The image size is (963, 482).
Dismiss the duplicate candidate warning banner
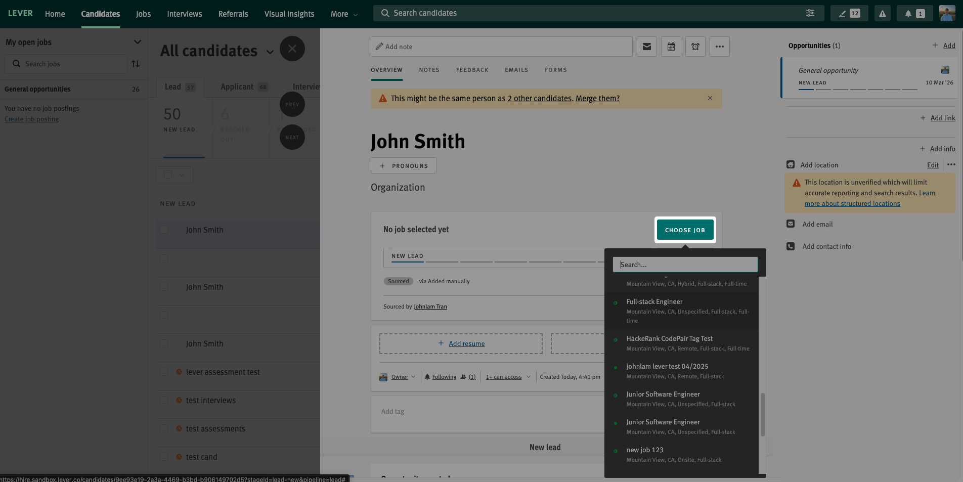coord(710,98)
